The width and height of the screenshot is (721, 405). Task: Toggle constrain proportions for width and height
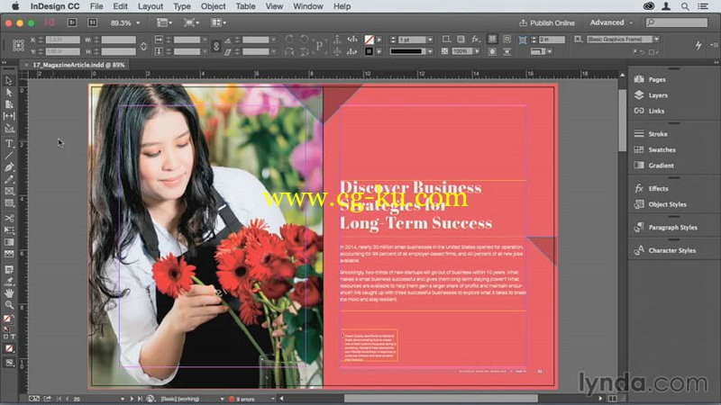[143, 46]
